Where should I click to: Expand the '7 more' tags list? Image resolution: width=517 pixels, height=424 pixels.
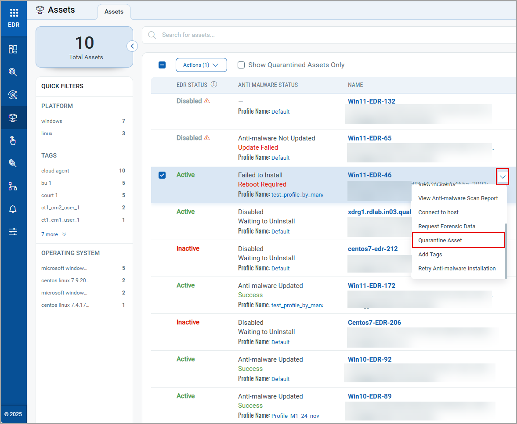(x=54, y=234)
